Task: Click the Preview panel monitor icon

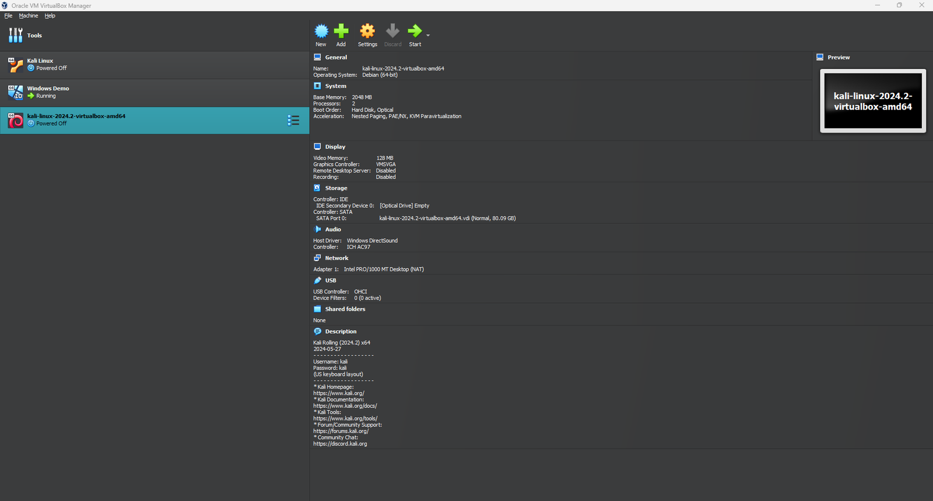Action: click(x=820, y=57)
